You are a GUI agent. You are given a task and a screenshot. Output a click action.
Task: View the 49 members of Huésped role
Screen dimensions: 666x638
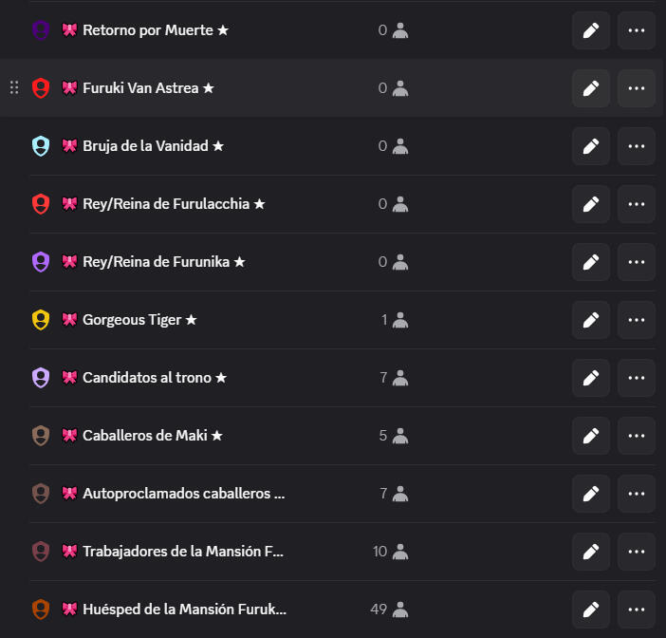[x=389, y=610]
